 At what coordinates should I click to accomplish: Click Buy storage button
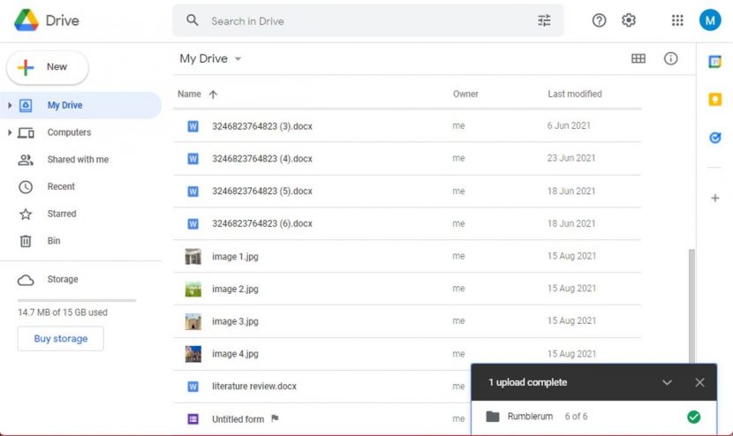tap(61, 338)
